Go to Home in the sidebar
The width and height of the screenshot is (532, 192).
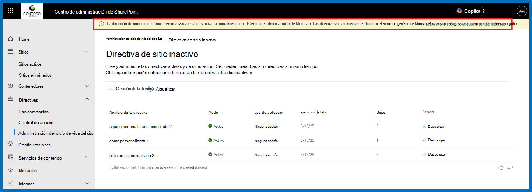pyautogui.click(x=24, y=39)
